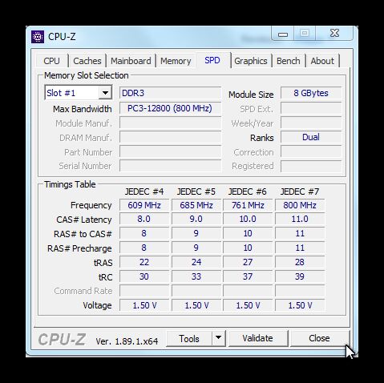Viewport: 384px width, 383px height.
Task: Expand the Slot #1 memory slot dropdown
Action: pyautogui.click(x=105, y=93)
